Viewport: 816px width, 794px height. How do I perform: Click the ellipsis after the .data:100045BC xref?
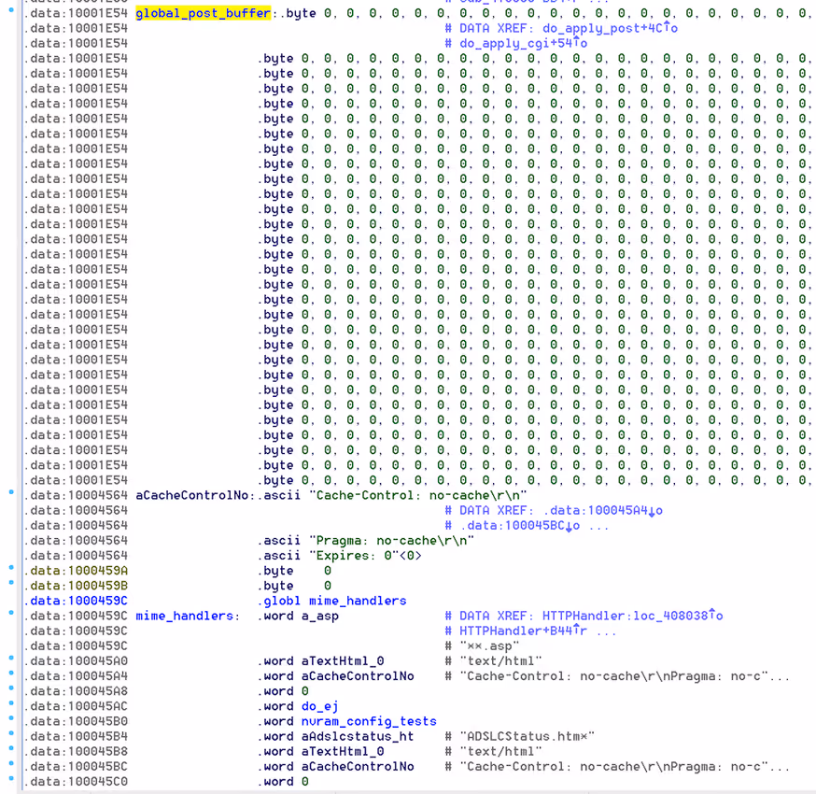(x=598, y=527)
